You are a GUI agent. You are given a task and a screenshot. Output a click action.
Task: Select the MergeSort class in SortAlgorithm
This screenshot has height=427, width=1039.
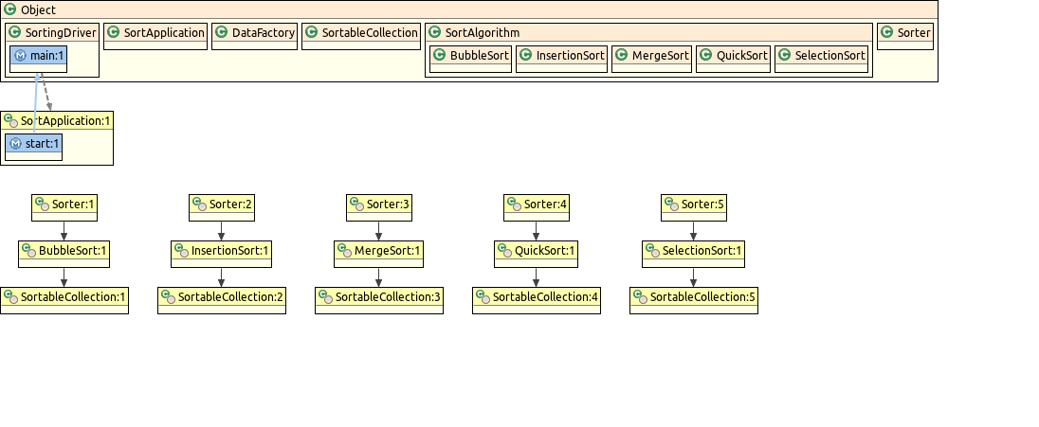pos(650,56)
